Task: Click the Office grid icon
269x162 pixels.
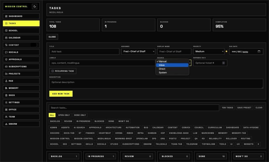Action: tap(6, 110)
